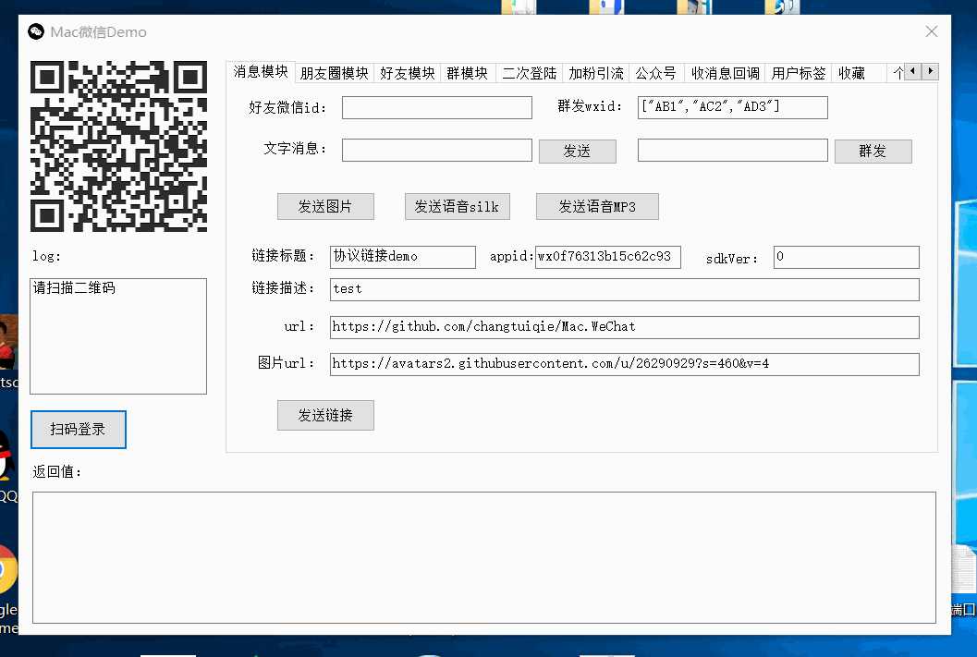Select the 群模块 tab
977x657 pixels.
(x=468, y=74)
